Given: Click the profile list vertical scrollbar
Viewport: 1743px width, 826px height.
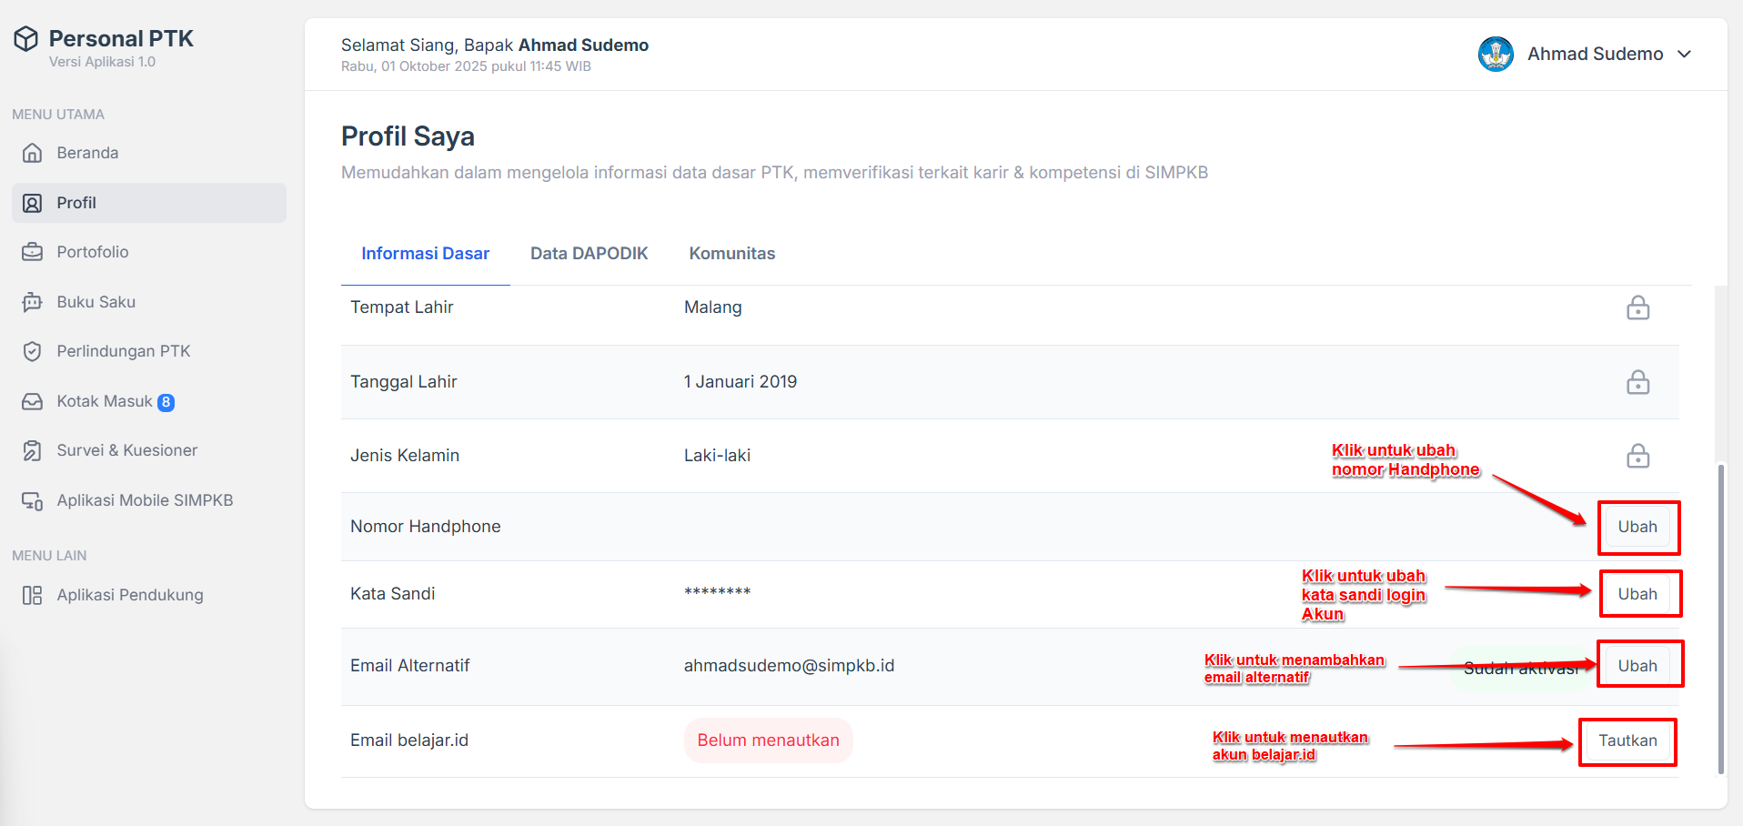Looking at the screenshot, I should point(1720,619).
